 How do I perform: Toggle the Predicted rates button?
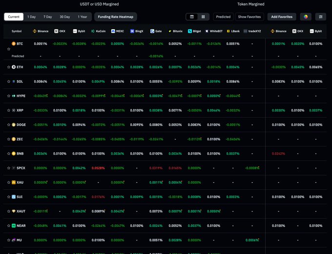coord(223,17)
